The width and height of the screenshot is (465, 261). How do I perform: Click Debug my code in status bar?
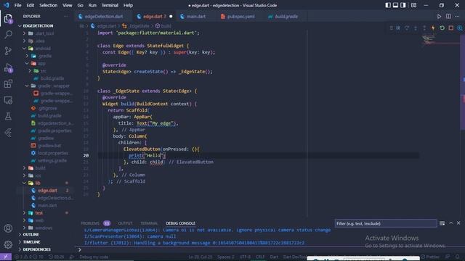pyautogui.click(x=94, y=257)
